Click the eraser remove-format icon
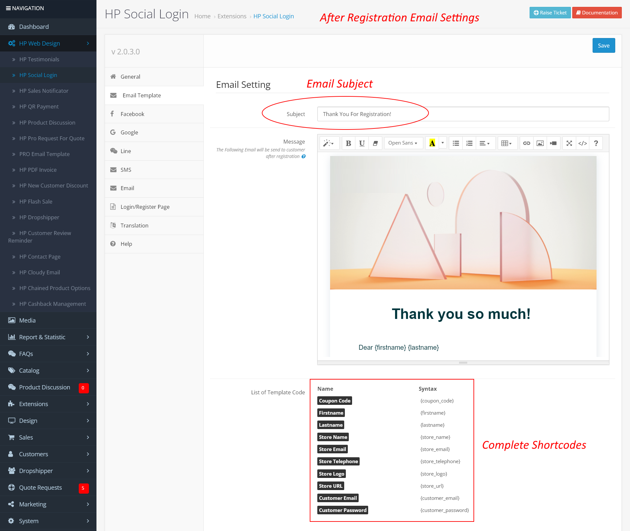Screen dimensions: 630x531 375,143
